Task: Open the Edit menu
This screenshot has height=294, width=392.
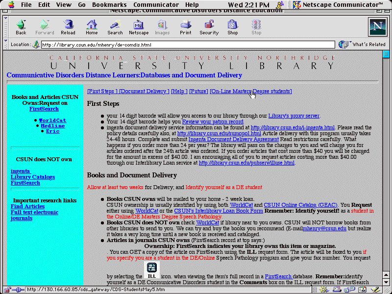Action: (44, 5)
